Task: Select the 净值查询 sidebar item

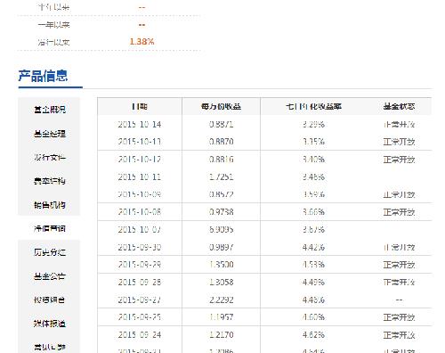Action: pos(50,228)
